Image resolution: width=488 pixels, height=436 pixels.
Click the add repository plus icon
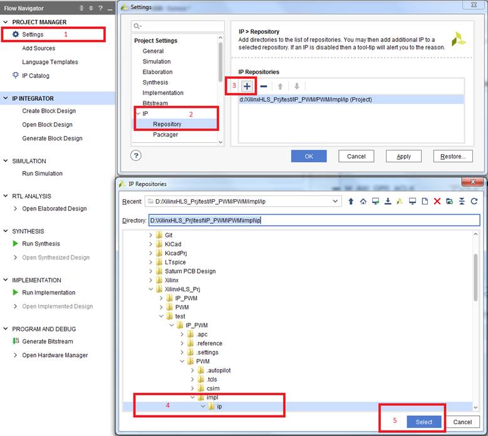pyautogui.click(x=247, y=86)
